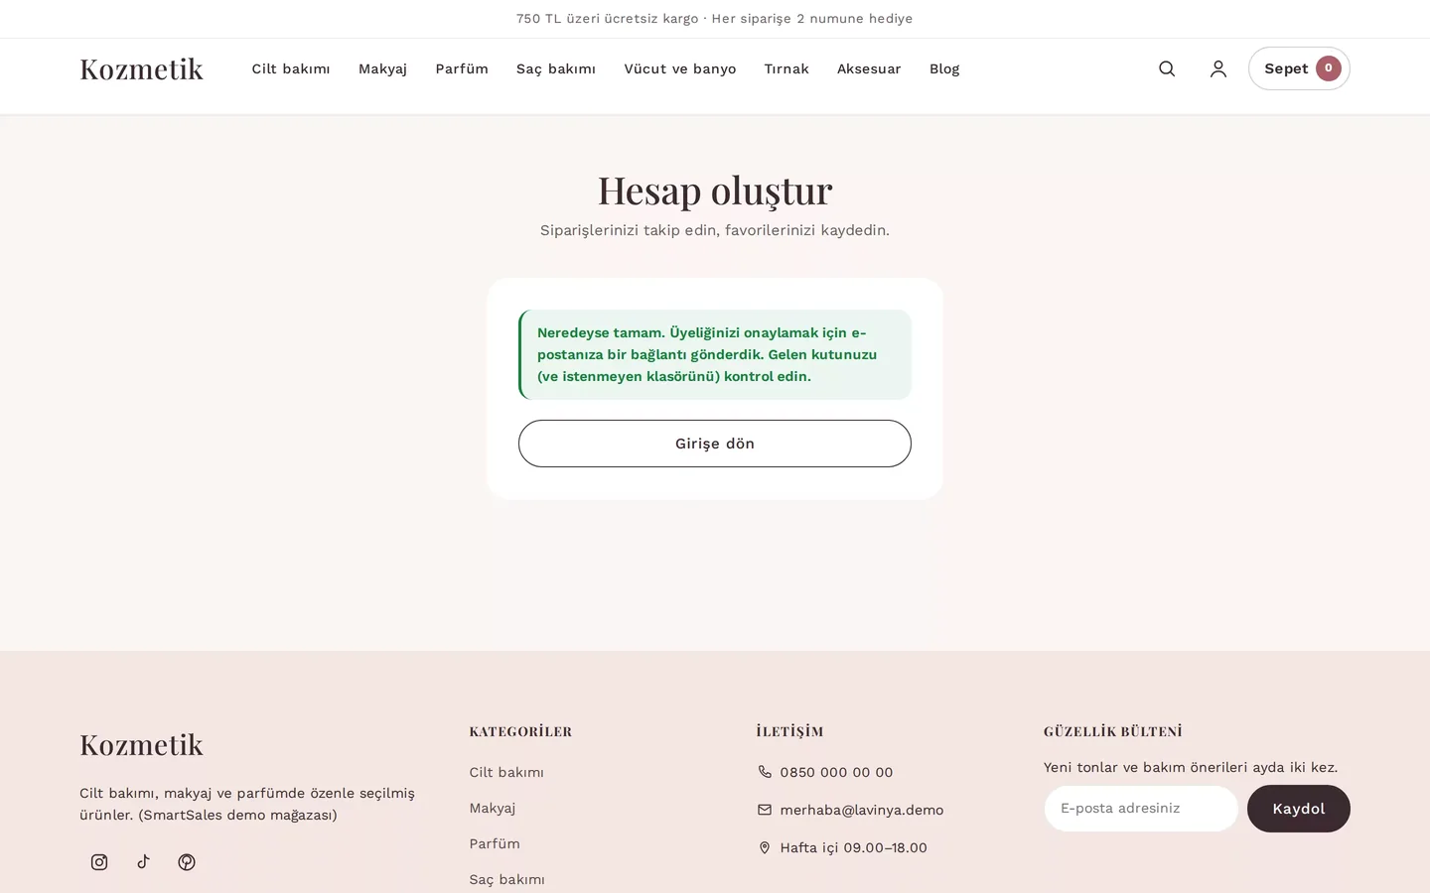Open footer Makyaj category link

493,808
